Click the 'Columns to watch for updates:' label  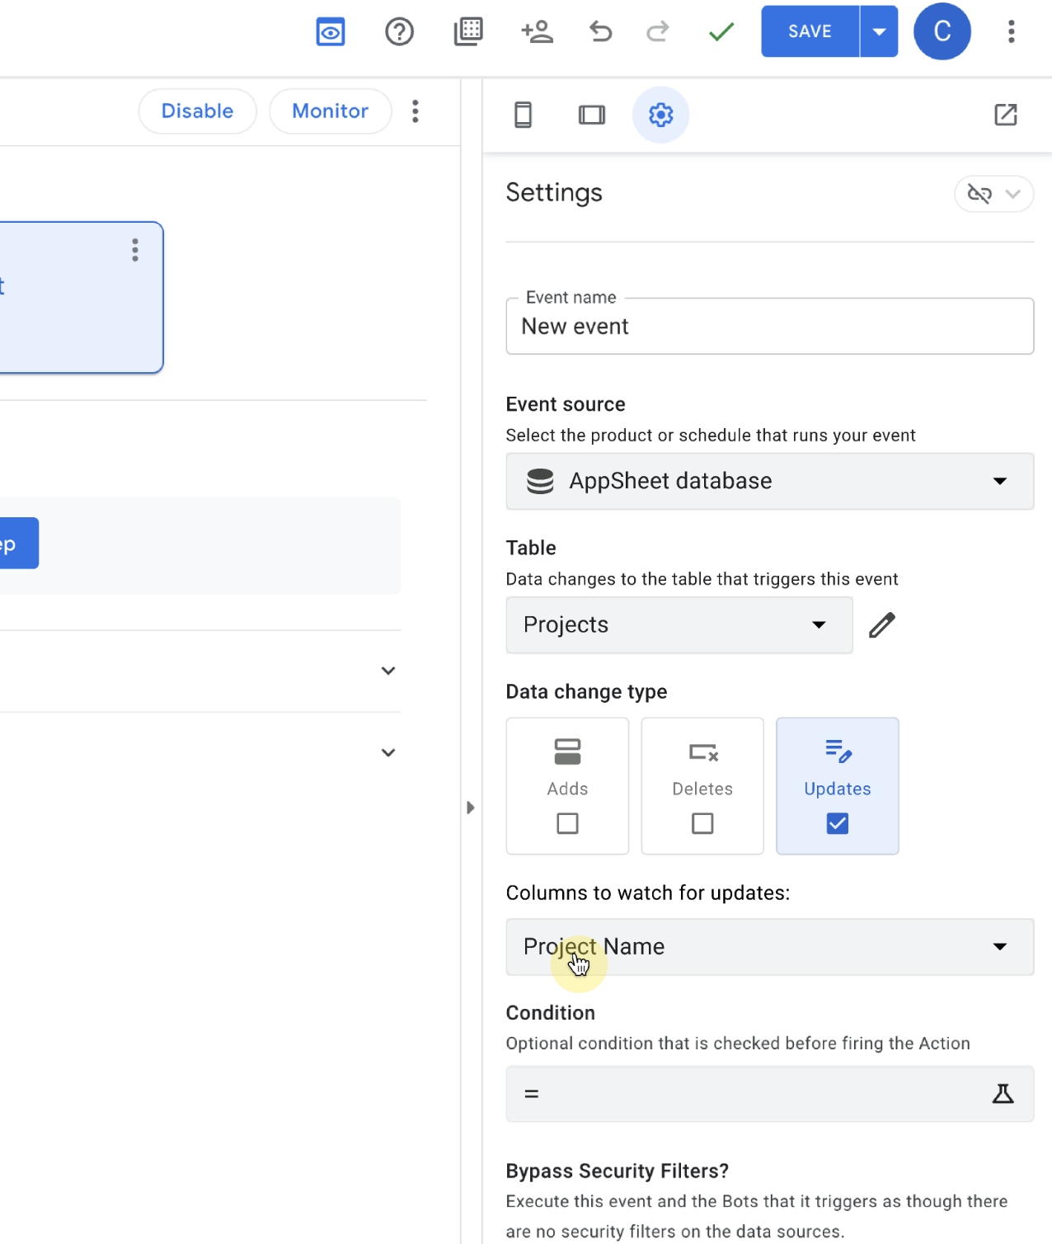[648, 893]
